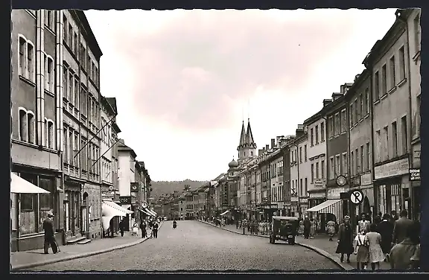This screenshot has height=280, width=429.
Task: Click the hanging square sign on left building
Action: [134, 187]
